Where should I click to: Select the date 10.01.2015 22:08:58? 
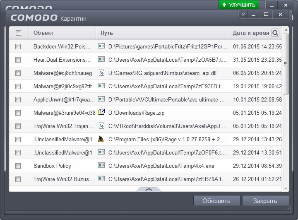(257, 99)
